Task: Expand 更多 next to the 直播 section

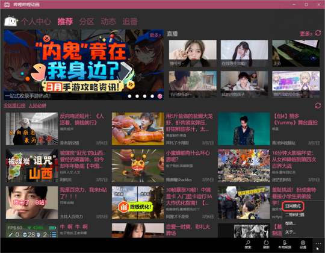Action: (306, 33)
